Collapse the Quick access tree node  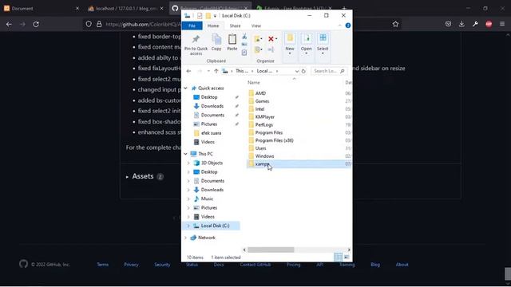click(x=186, y=88)
